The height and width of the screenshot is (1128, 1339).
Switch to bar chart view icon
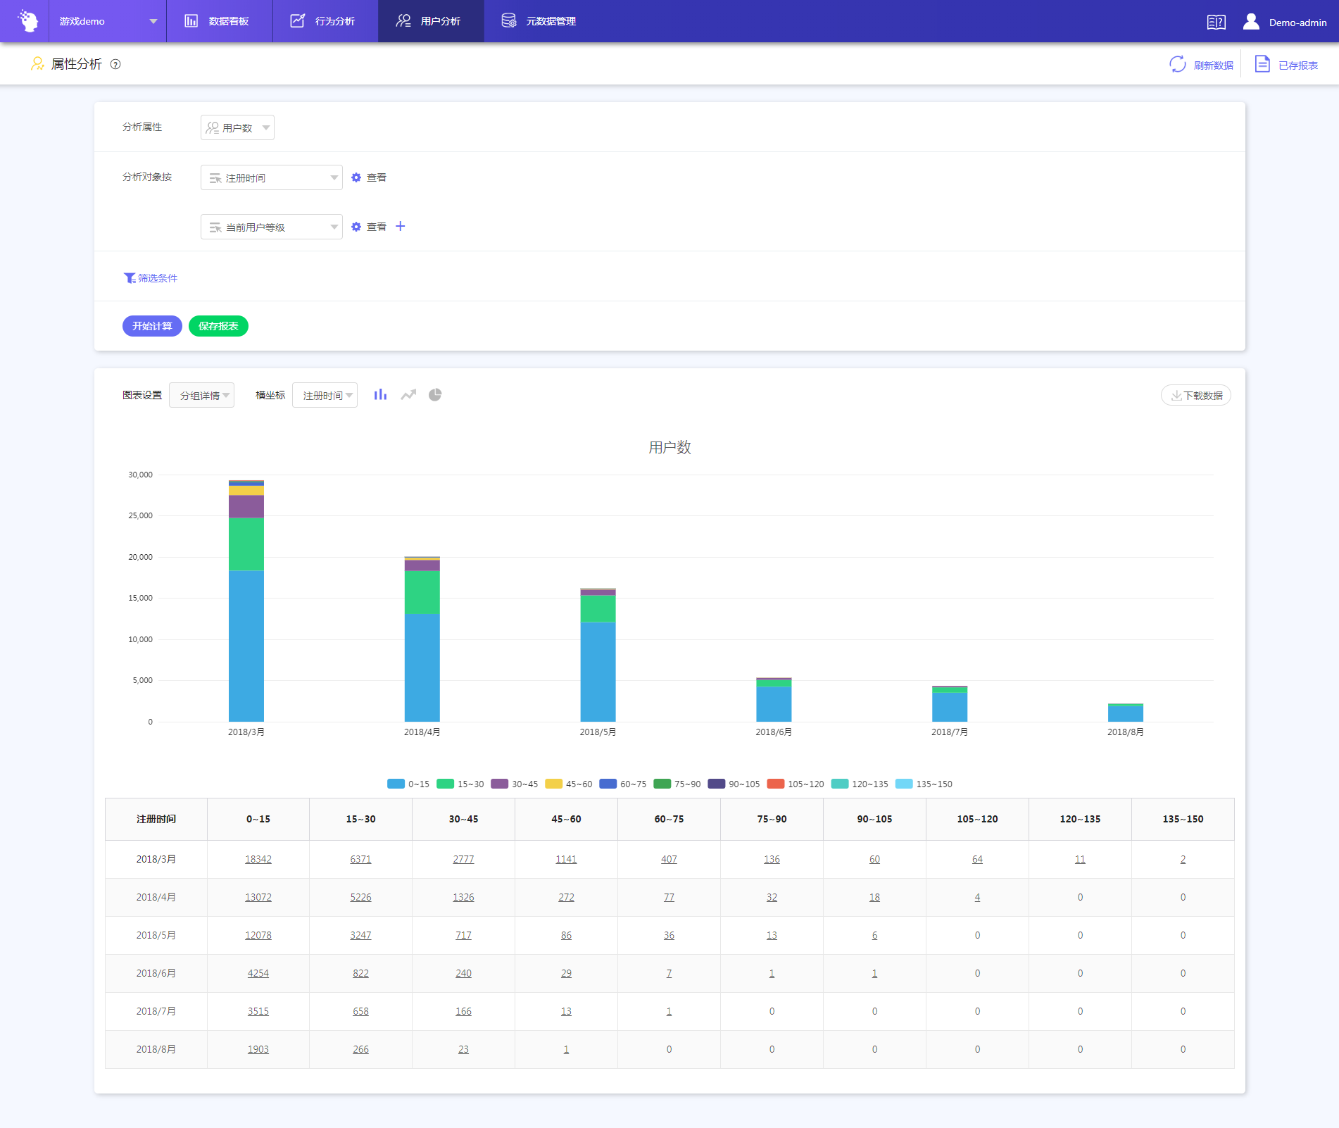click(x=380, y=395)
